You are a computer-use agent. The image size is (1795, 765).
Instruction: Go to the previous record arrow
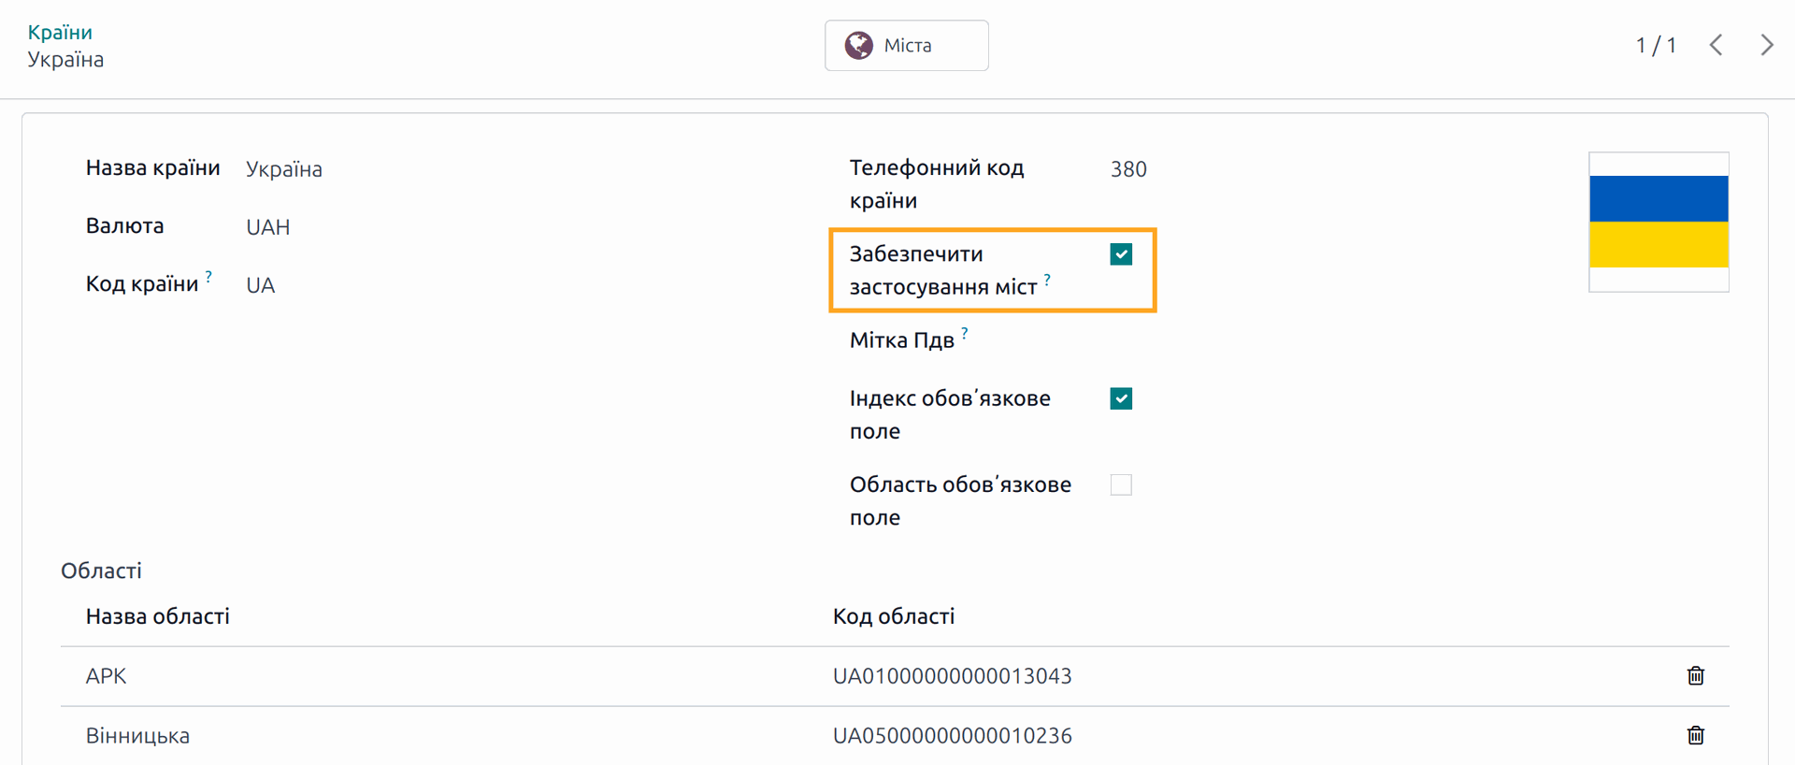(x=1716, y=45)
